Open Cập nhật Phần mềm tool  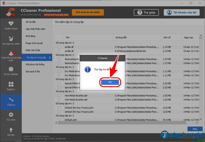click(37, 29)
